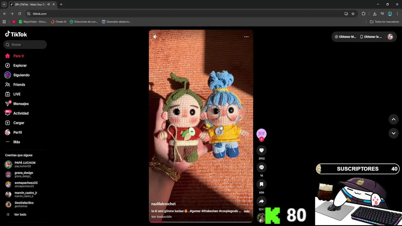Open marvin_castro_jr account
The image size is (402, 226).
click(25, 194)
